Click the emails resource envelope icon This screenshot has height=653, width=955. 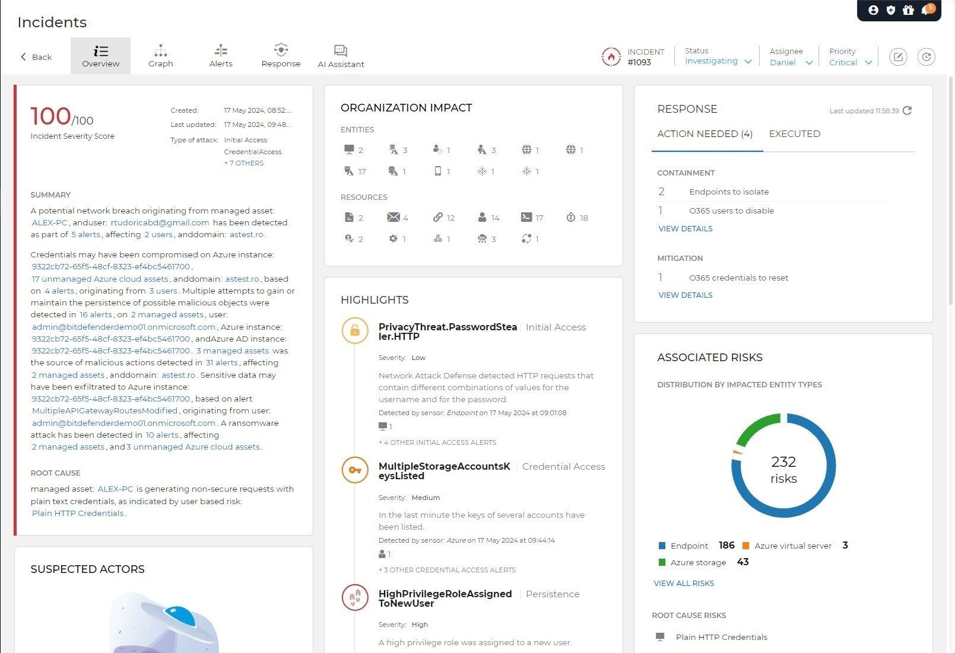[393, 218]
